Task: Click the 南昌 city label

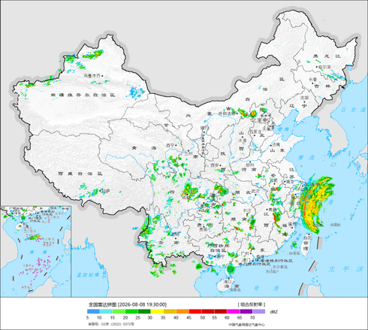Action: [273, 210]
